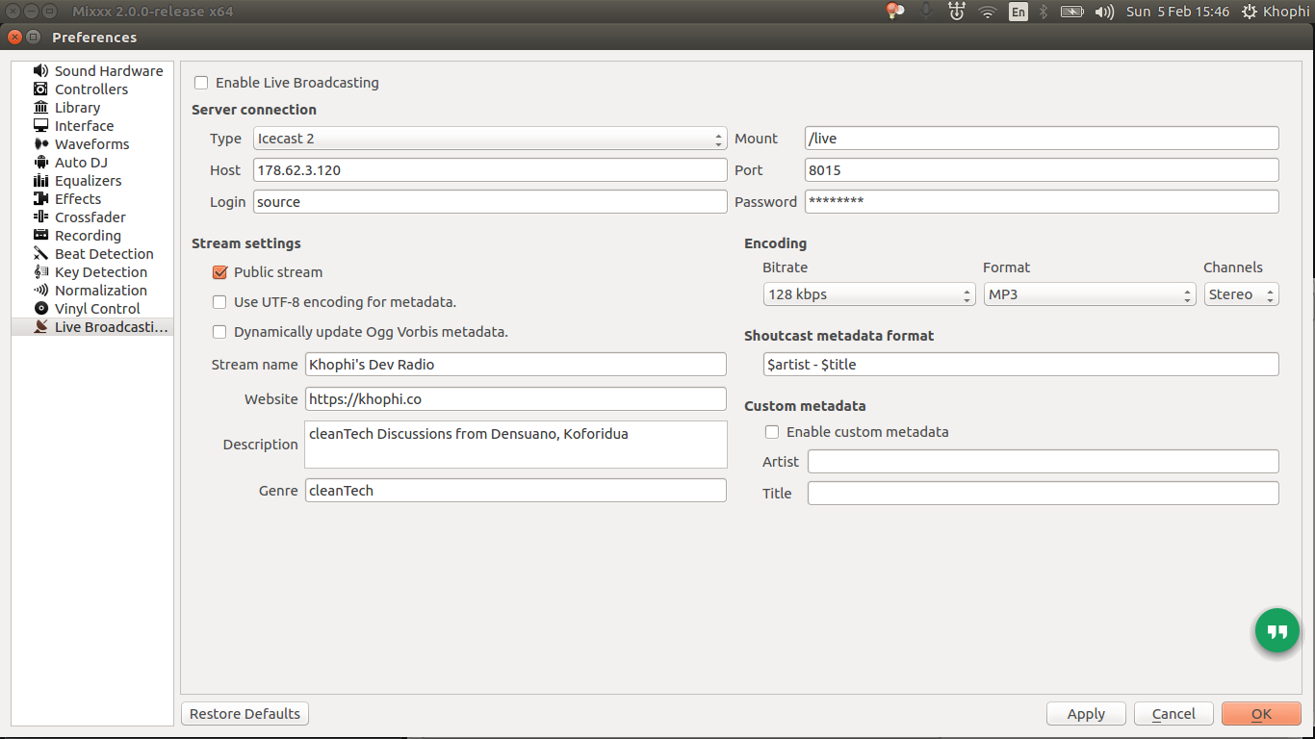The width and height of the screenshot is (1315, 739).
Task: Click the green quotation mark floating button
Action: [x=1276, y=631]
